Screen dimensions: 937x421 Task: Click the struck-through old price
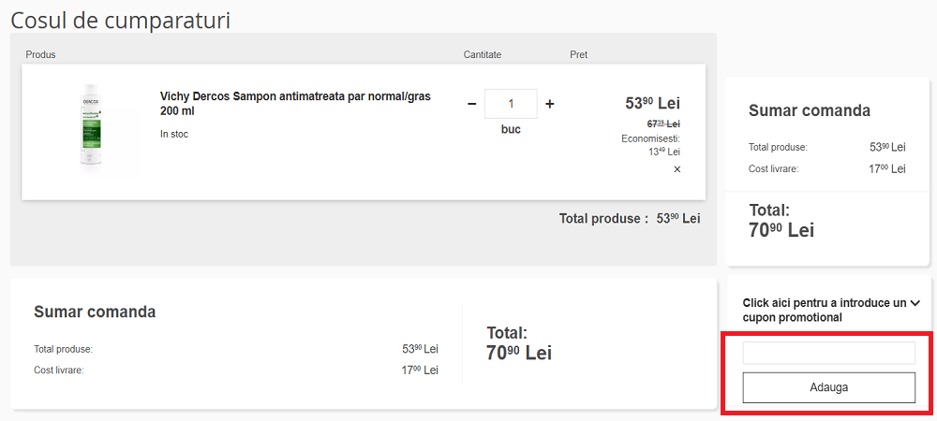pyautogui.click(x=663, y=123)
